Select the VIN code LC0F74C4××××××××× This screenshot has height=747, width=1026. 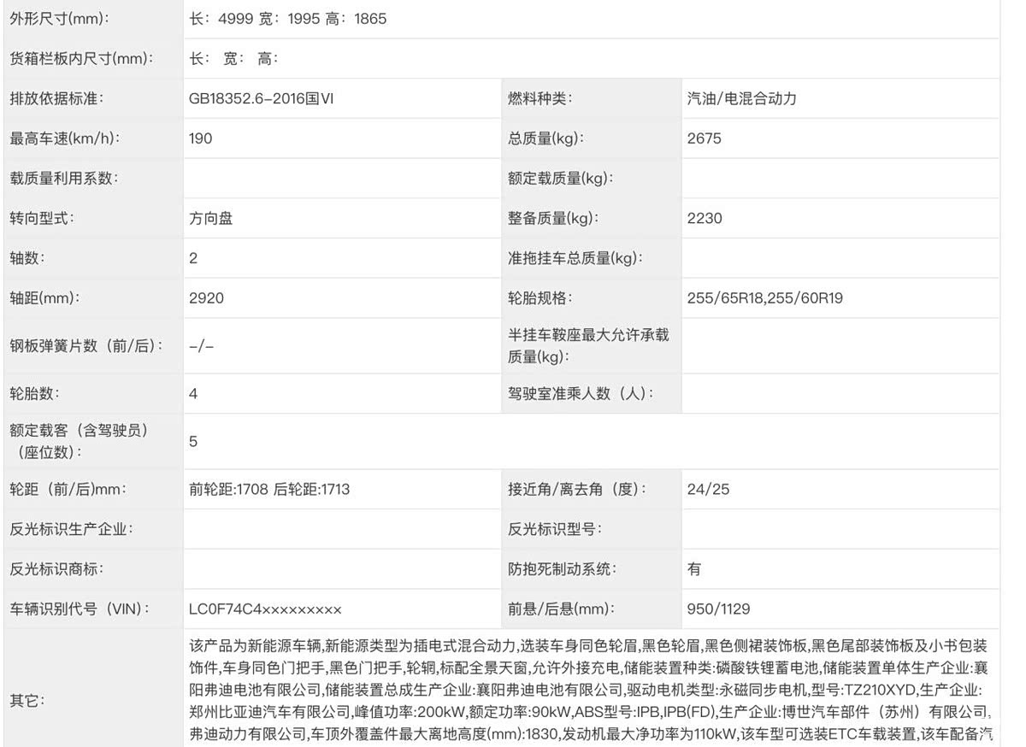pyautogui.click(x=265, y=609)
